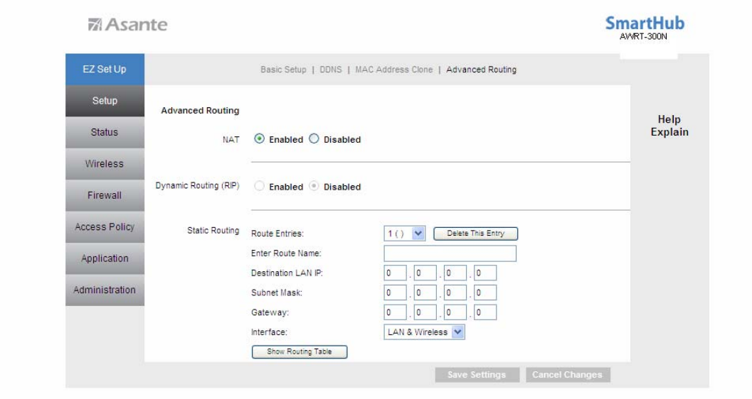Switch to MAC Address Clone tab
The image size is (752, 399).
393,70
